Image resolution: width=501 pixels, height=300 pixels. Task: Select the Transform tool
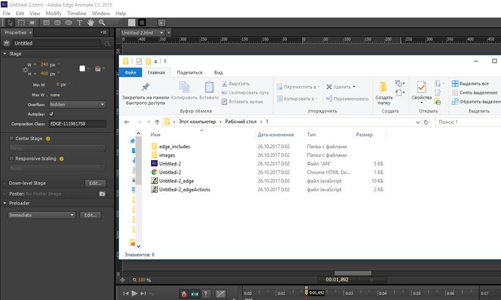tap(21, 22)
